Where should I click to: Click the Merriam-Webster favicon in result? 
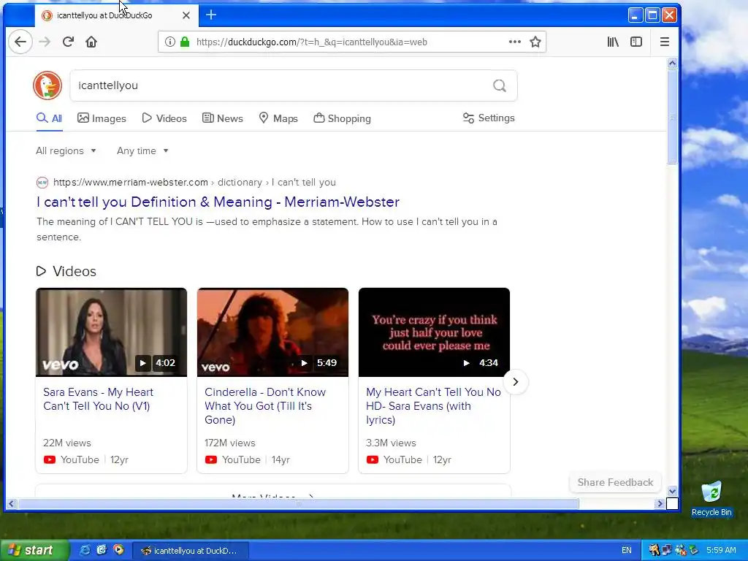42,182
